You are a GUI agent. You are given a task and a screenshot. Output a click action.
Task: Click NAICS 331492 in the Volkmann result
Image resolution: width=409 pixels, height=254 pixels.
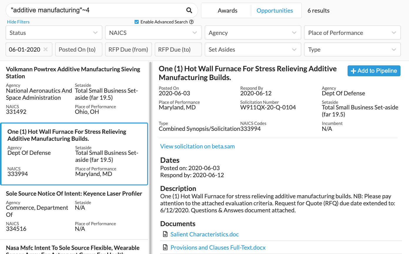coord(16,112)
